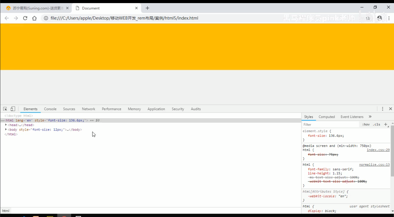Open the Console panel
The height and width of the screenshot is (217, 394).
pyautogui.click(x=50, y=109)
